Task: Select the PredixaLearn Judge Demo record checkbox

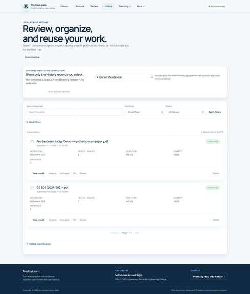Action: pyautogui.click(x=32, y=142)
